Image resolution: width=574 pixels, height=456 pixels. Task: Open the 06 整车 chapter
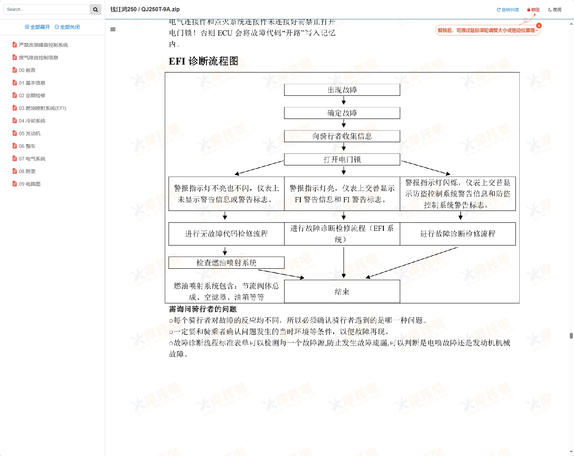click(27, 146)
